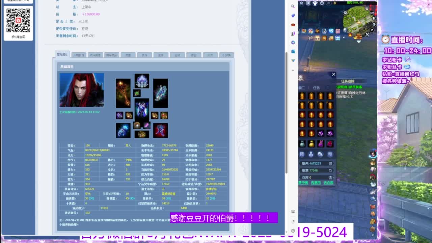432x243 pixels.
Task: Close the game inventory panel
Action: point(333,74)
